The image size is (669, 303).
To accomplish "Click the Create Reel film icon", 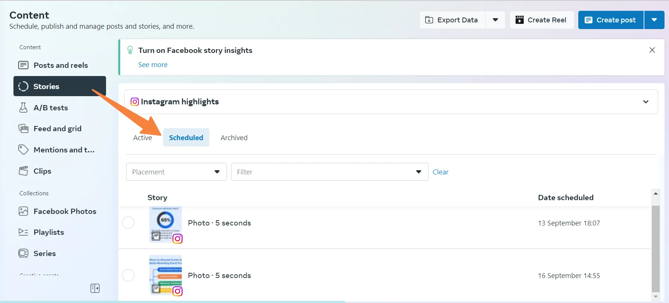I will pos(519,20).
